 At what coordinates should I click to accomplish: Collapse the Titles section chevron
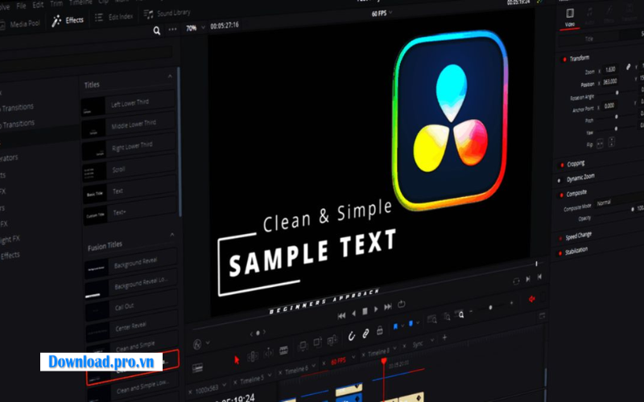tap(170, 76)
